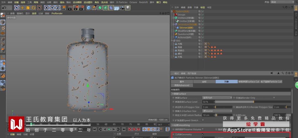Open the Redshift menu
298x138 pixels.
pyautogui.click(x=143, y=2)
